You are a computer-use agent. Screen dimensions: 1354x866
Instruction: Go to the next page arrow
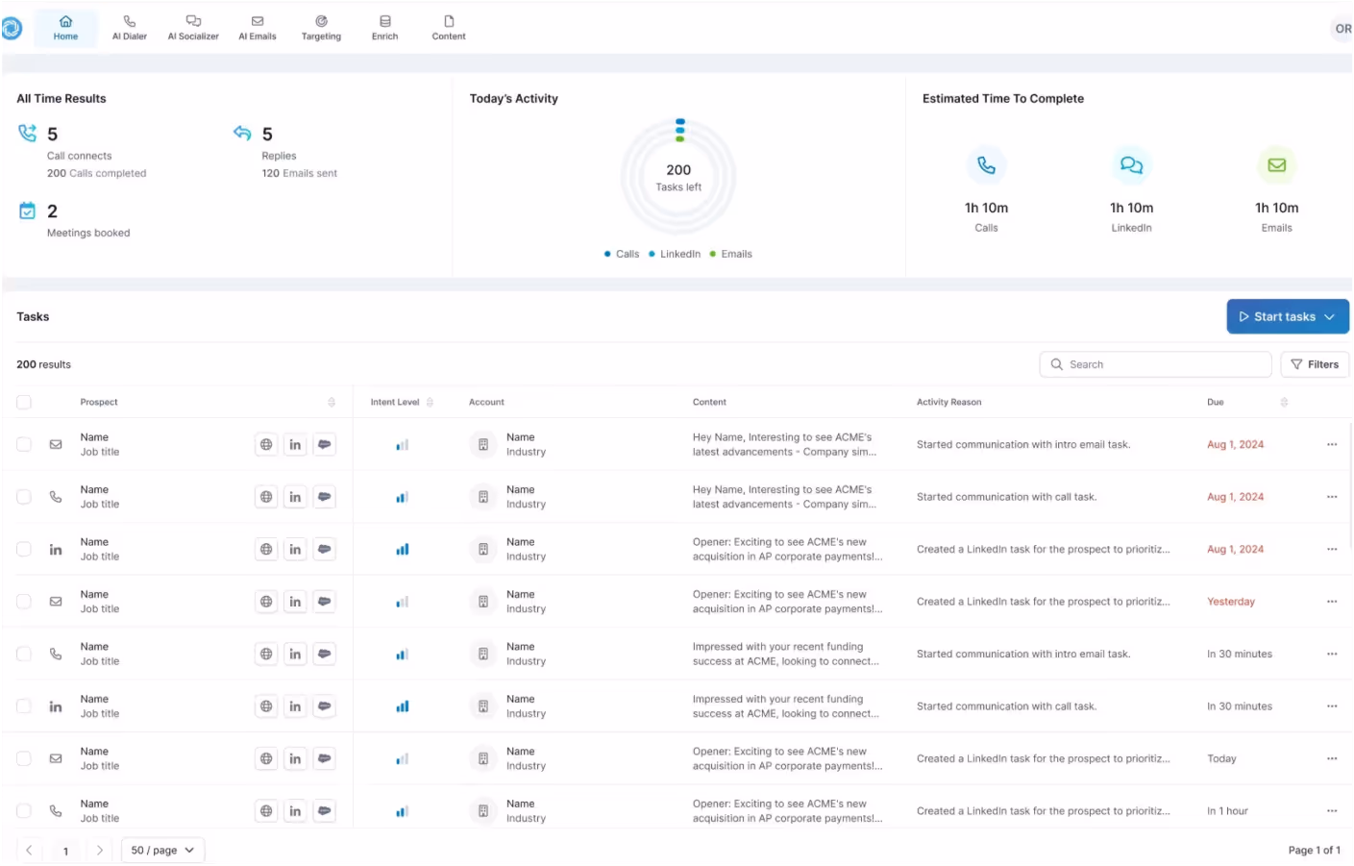[x=99, y=850]
